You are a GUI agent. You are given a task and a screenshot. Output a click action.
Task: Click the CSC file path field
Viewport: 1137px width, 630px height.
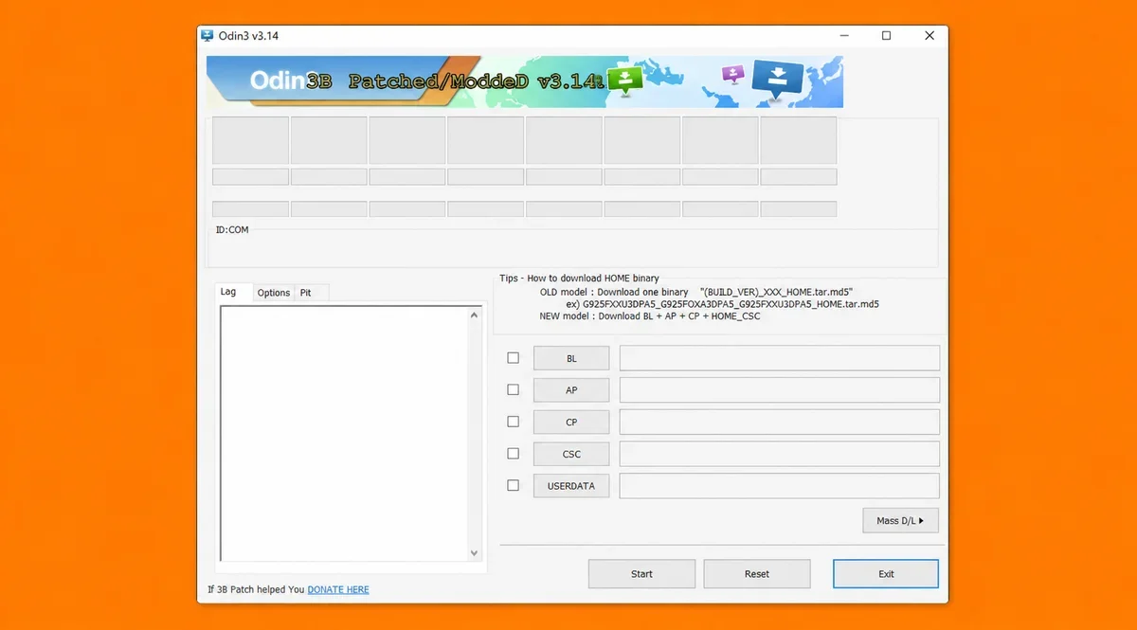pos(780,454)
